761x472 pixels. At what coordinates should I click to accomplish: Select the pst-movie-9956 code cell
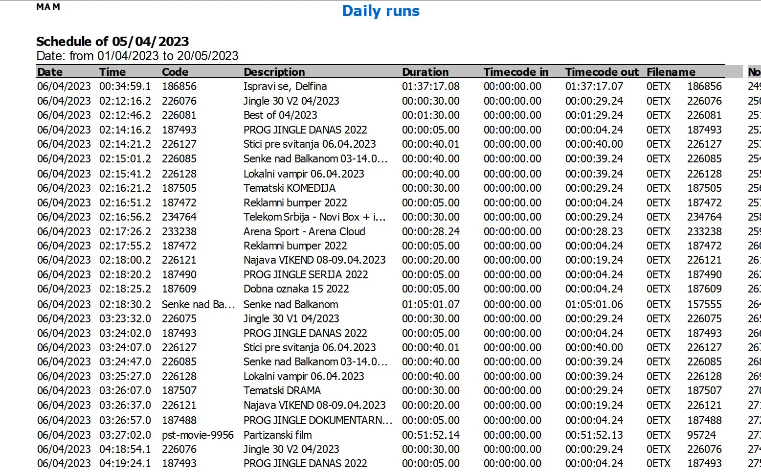click(198, 435)
